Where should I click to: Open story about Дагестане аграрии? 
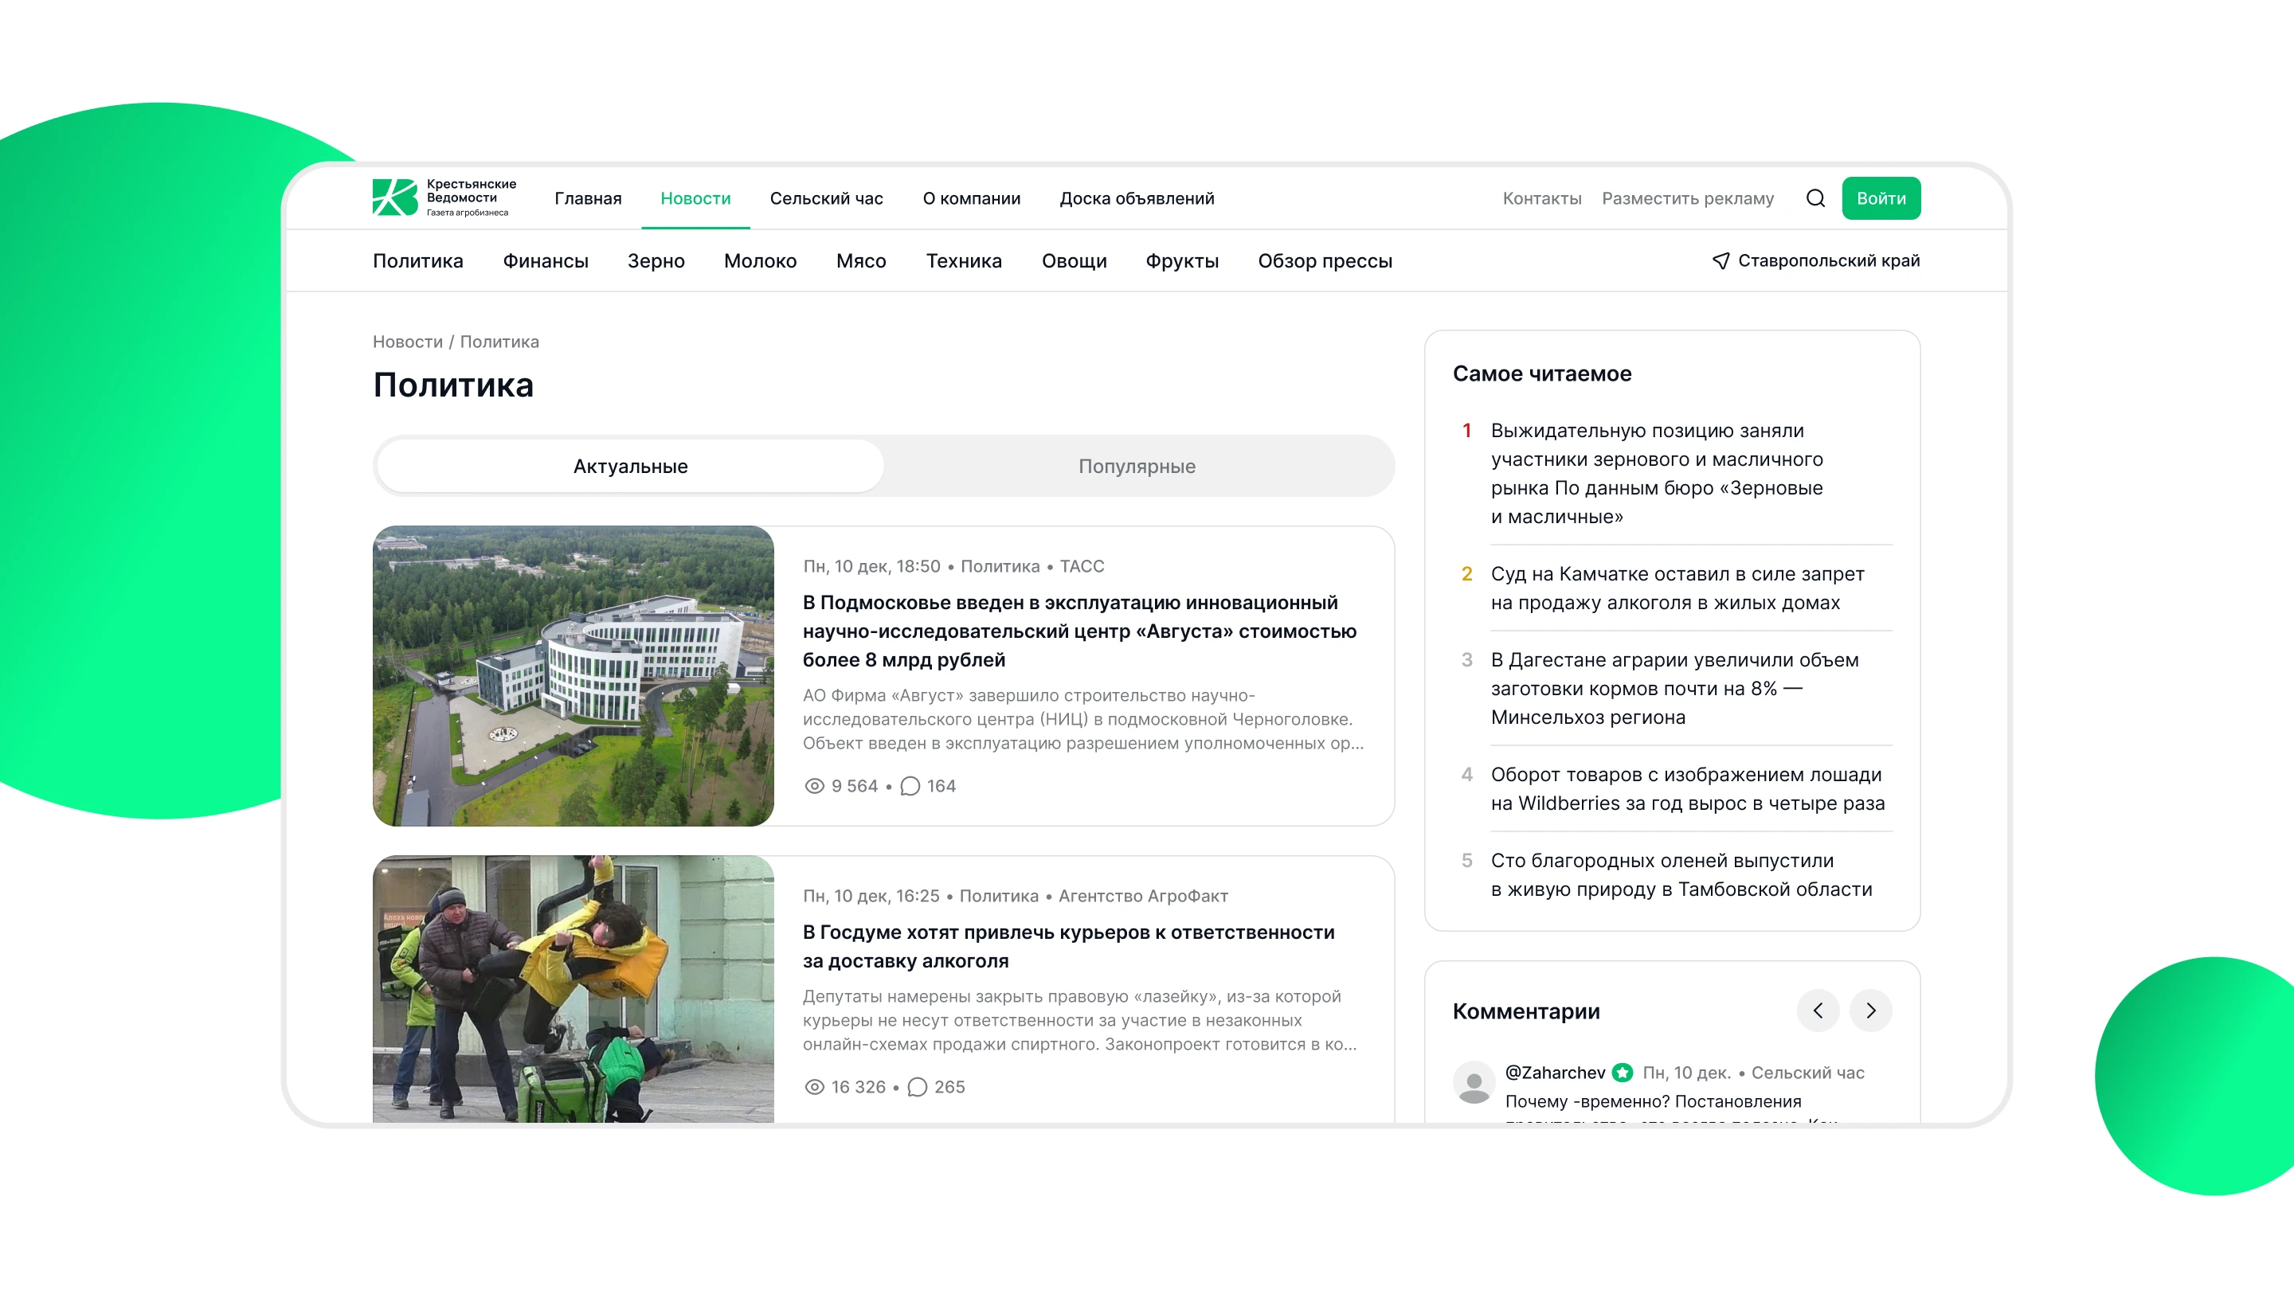click(x=1675, y=688)
